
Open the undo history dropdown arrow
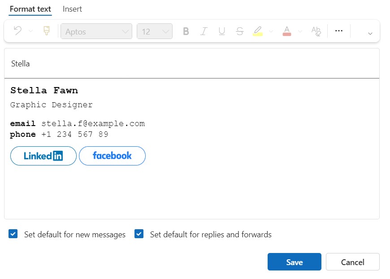pyautogui.click(x=30, y=31)
